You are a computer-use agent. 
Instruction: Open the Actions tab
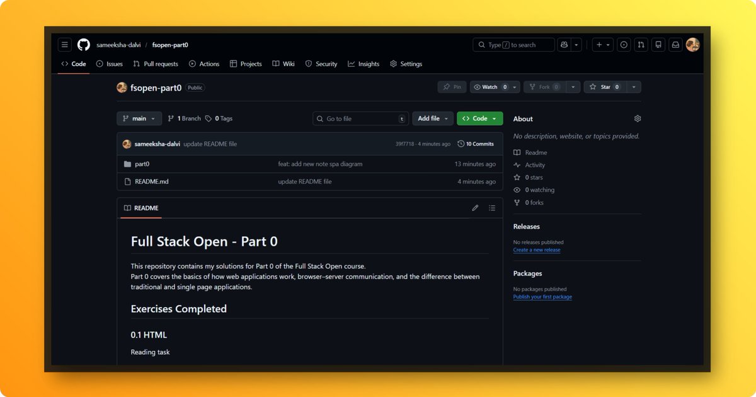(x=204, y=64)
